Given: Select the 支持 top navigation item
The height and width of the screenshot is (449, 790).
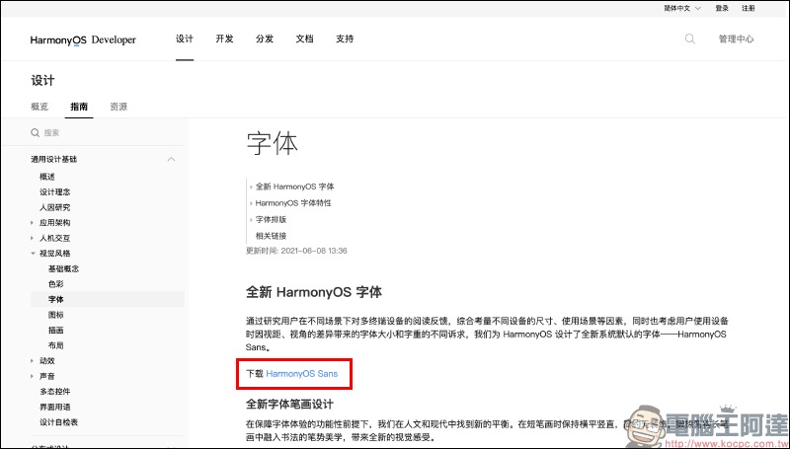Looking at the screenshot, I should 345,39.
